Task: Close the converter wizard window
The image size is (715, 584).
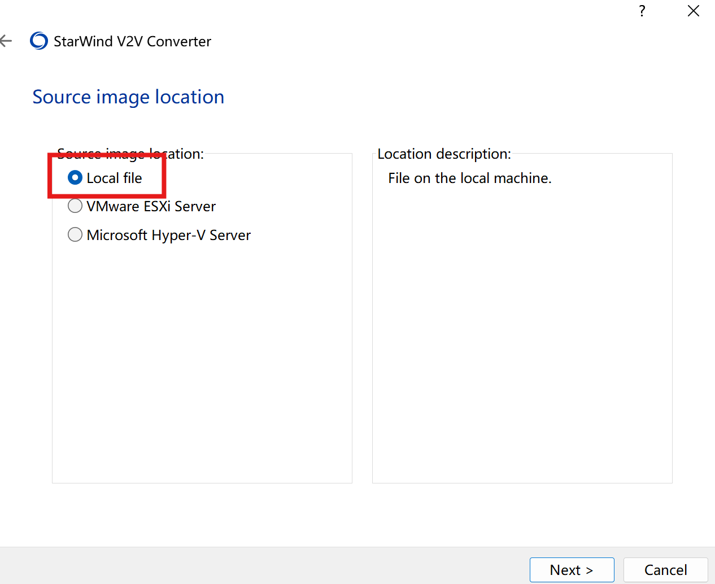Action: pyautogui.click(x=694, y=11)
